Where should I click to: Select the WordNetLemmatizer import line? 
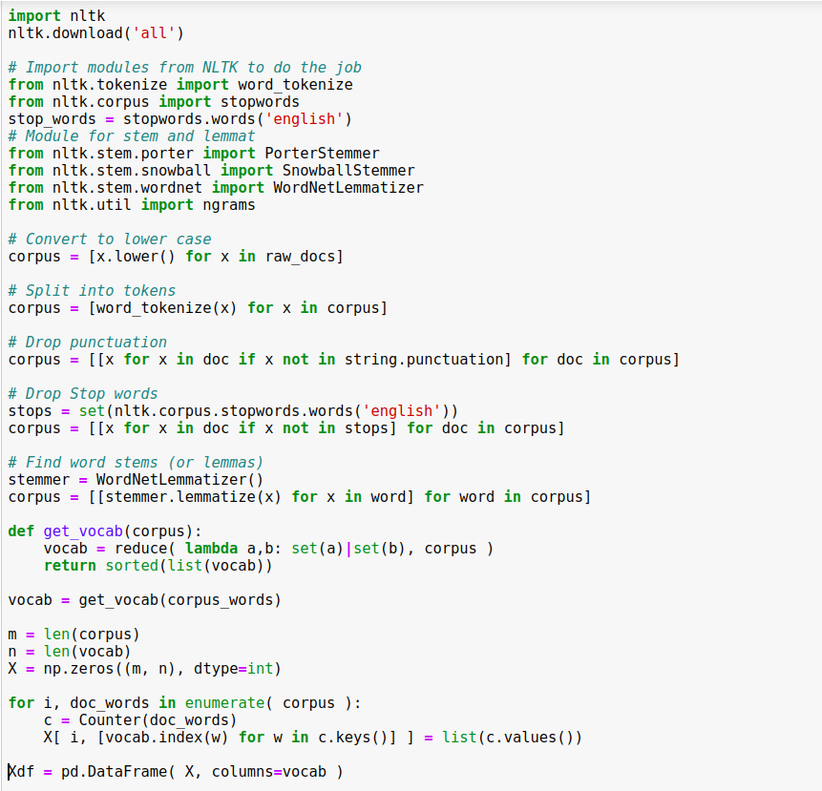[181, 187]
